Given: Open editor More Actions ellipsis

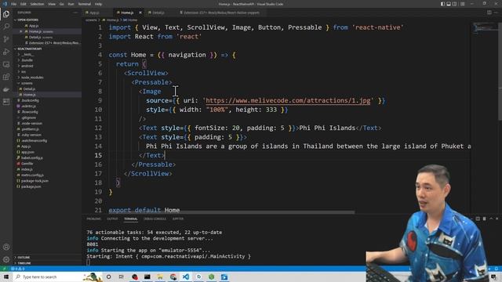Looking at the screenshot, I should coord(497,13).
